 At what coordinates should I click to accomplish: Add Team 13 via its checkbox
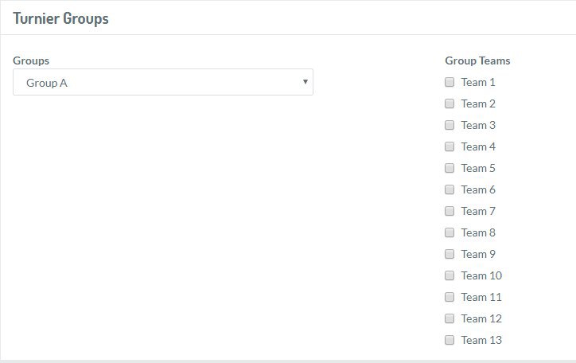[x=450, y=340]
